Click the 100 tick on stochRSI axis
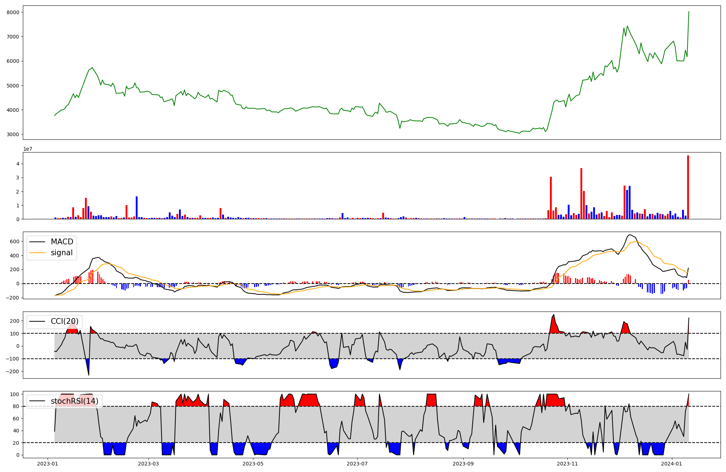 coord(15,394)
